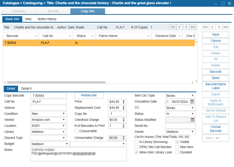Click the fullscreen icon in title bar

[x=223, y=3]
